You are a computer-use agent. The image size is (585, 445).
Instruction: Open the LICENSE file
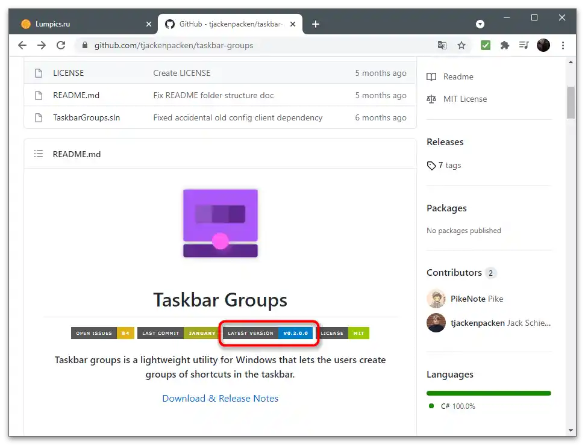point(68,73)
